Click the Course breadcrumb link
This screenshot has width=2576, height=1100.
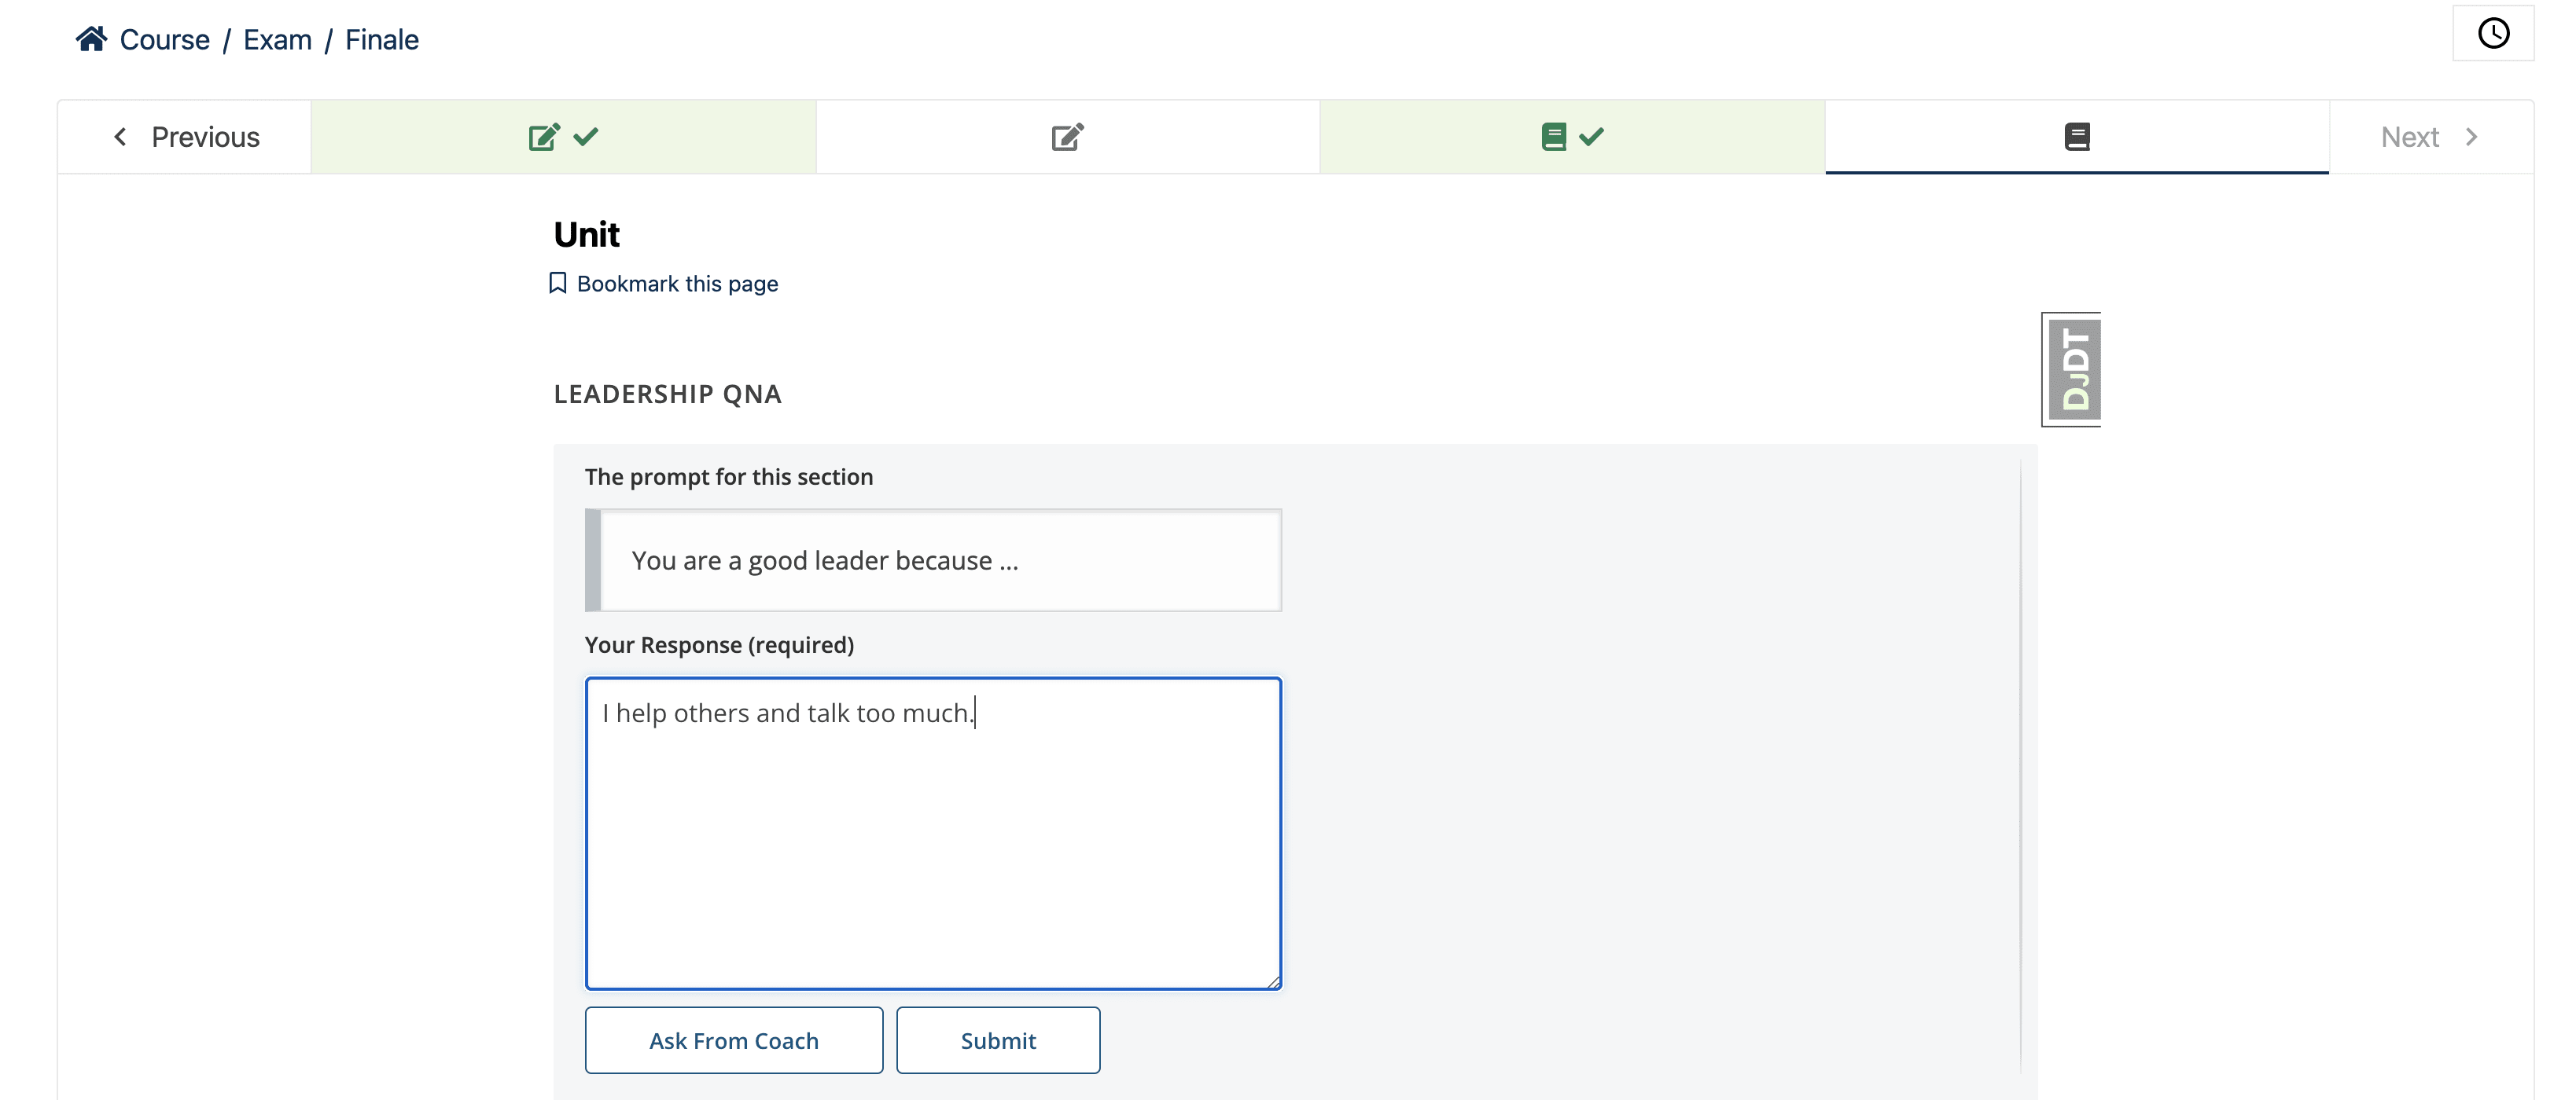[164, 38]
